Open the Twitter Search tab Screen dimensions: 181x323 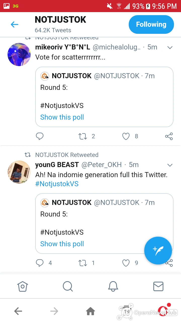coord(68,286)
